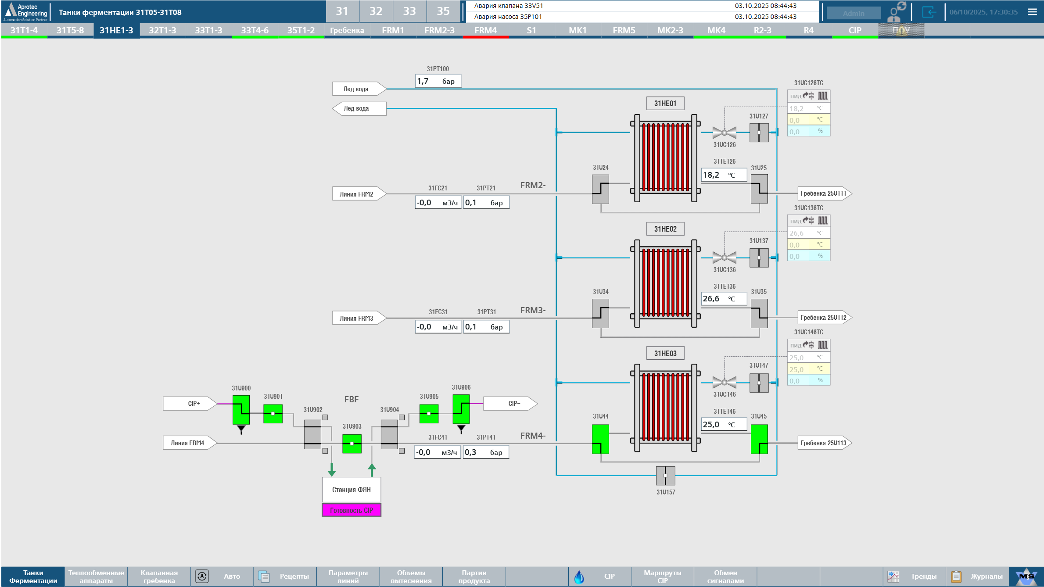1044x587 pixels.
Task: Toggle green valve 31U44
Action: coord(600,439)
